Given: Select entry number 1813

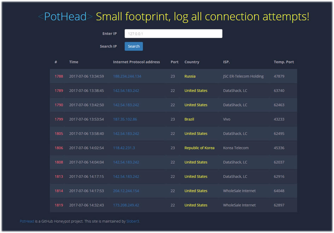Looking at the screenshot, I should coord(59,177).
